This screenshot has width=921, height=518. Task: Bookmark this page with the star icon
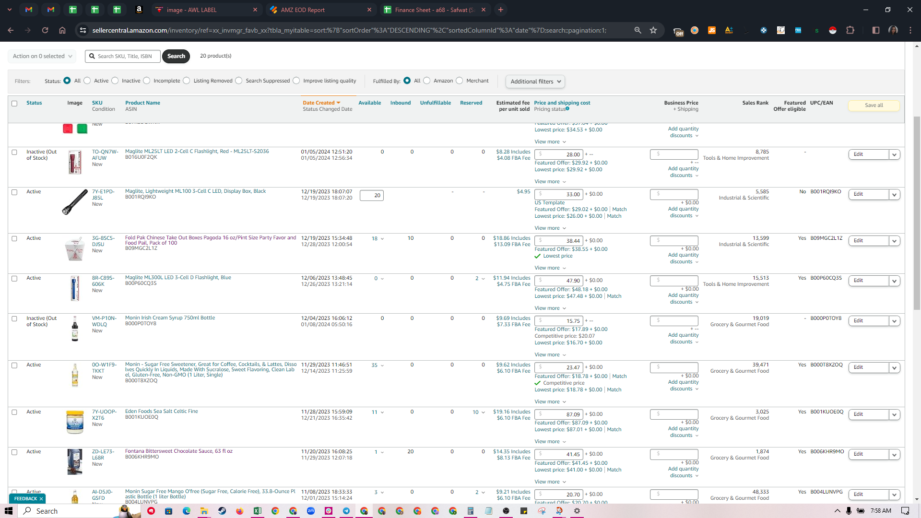coord(653,30)
